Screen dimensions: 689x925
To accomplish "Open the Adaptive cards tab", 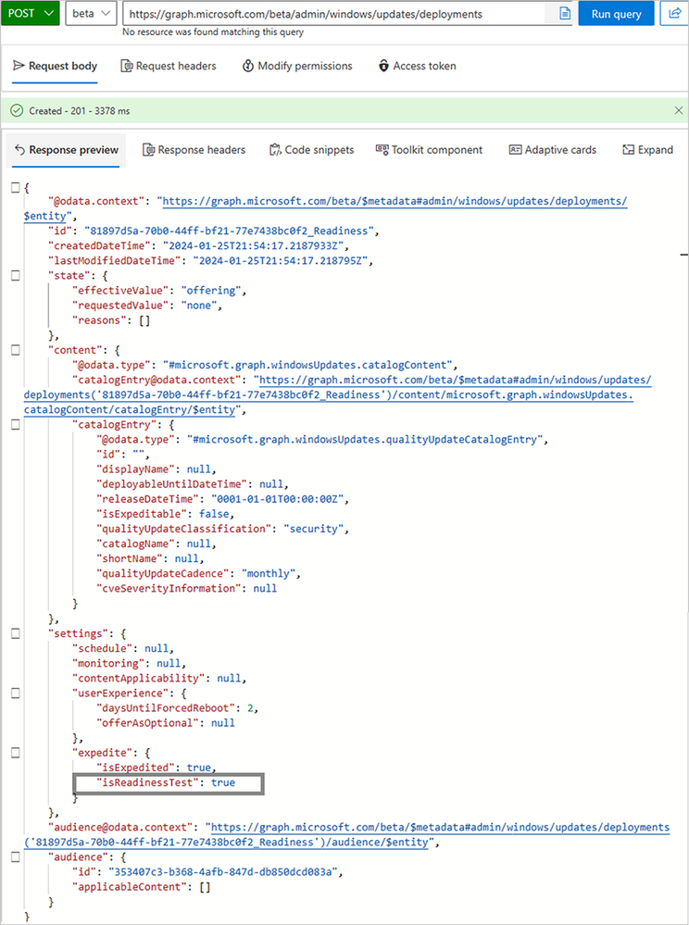I will click(552, 150).
